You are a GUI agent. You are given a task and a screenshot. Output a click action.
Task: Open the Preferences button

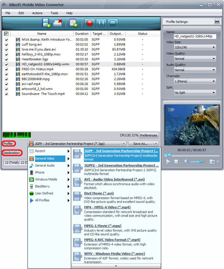[148, 135]
